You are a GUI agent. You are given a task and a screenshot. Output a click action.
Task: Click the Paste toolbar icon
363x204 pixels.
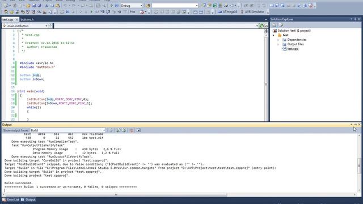(58, 5)
